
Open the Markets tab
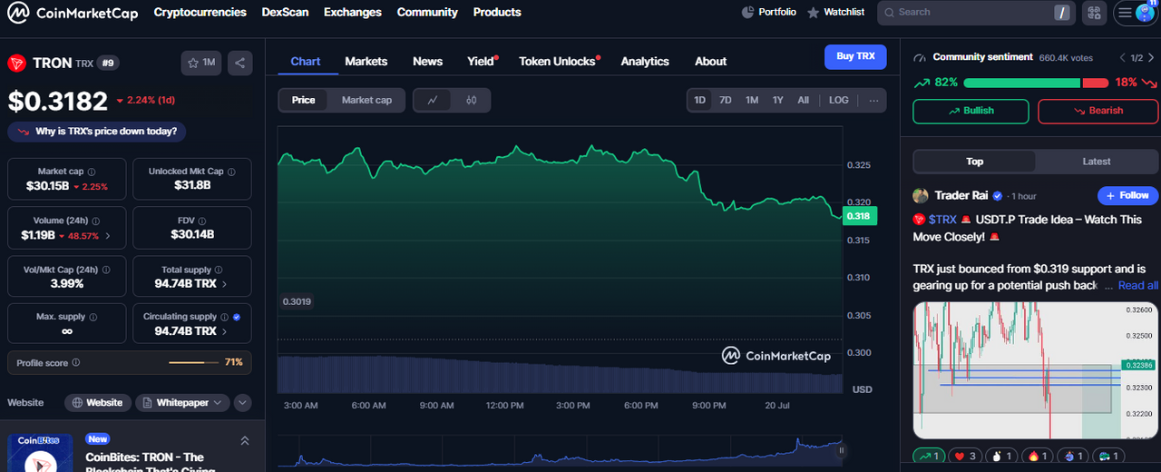[366, 62]
